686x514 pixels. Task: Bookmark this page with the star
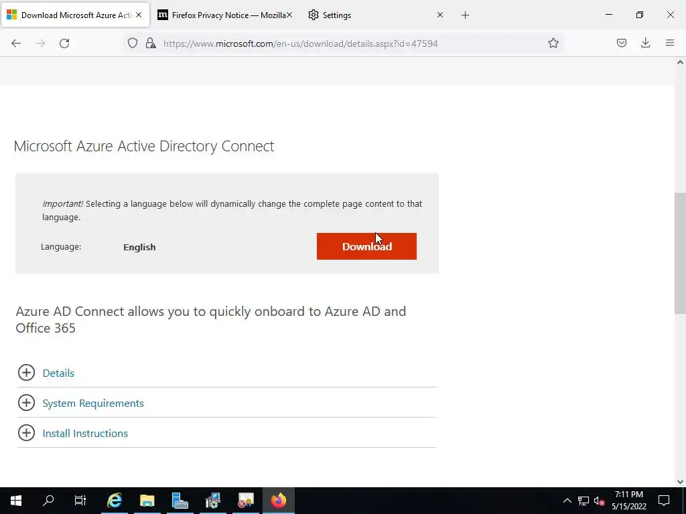[x=553, y=43]
